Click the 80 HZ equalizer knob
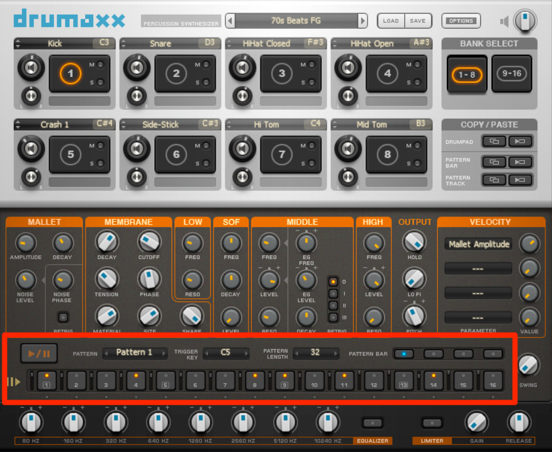552x452 pixels. coord(31,422)
